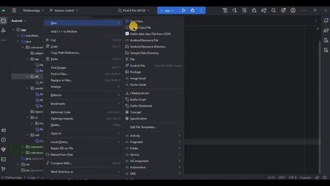Choose Kotlin data class File from JSON
The width and height of the screenshot is (330, 186).
click(x=153, y=34)
